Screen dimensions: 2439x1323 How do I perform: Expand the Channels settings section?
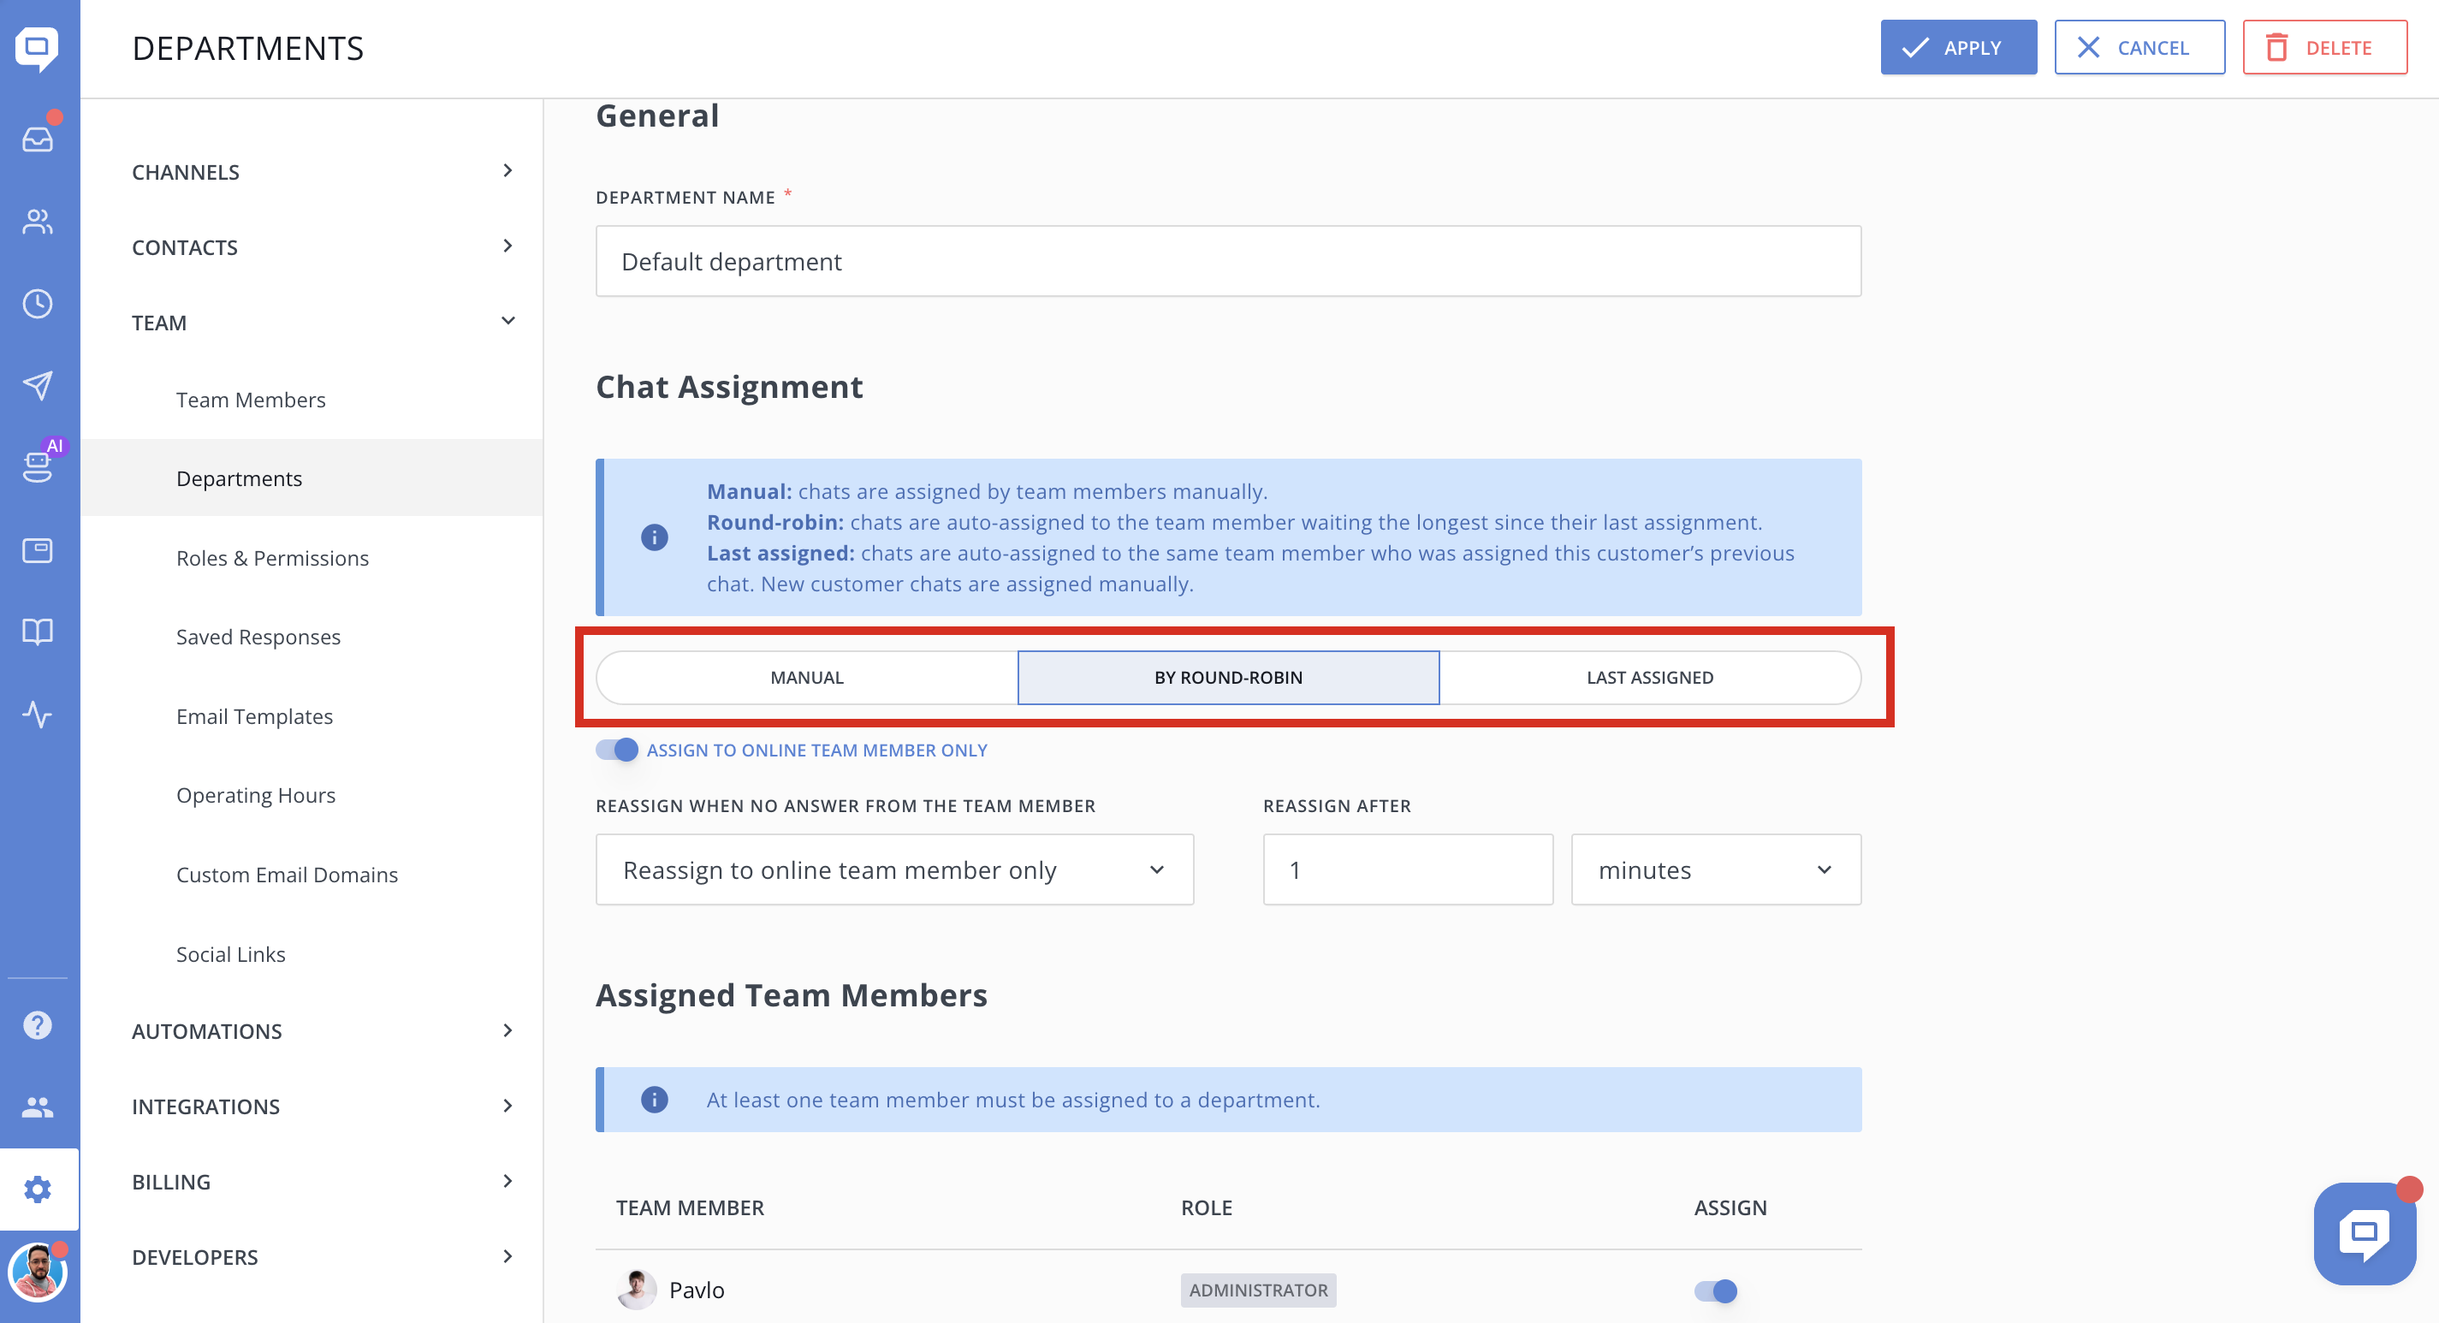pos(322,171)
